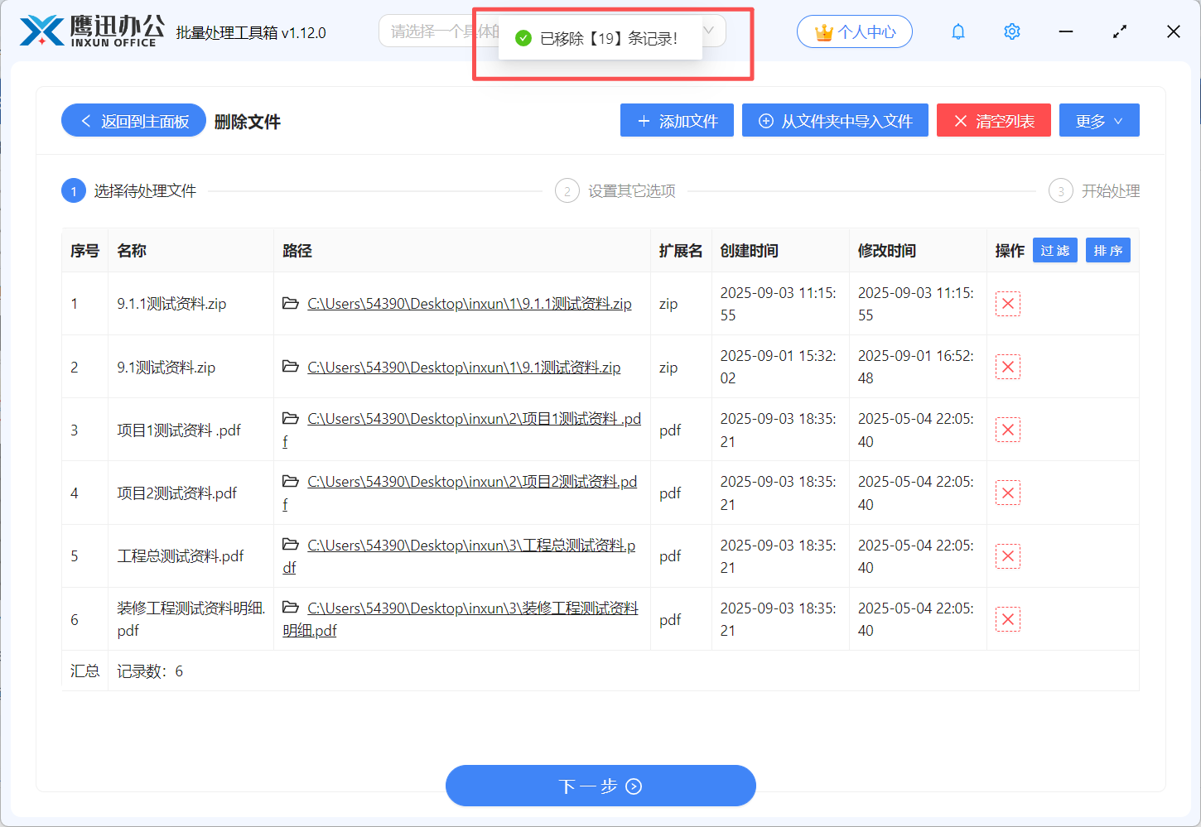Open folder icon for 9.1.1测试资料.zip path
This screenshot has height=827, width=1201.
(291, 303)
